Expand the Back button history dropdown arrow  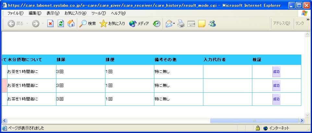[x=27, y=24]
